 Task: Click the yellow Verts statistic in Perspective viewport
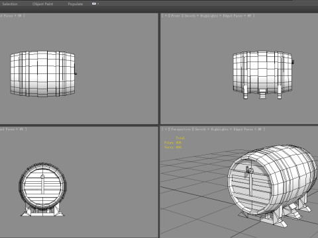(173, 147)
